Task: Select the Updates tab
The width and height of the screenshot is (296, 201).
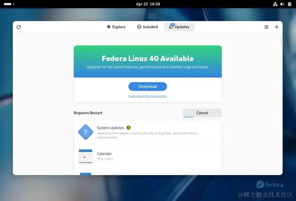Action: [x=179, y=27]
